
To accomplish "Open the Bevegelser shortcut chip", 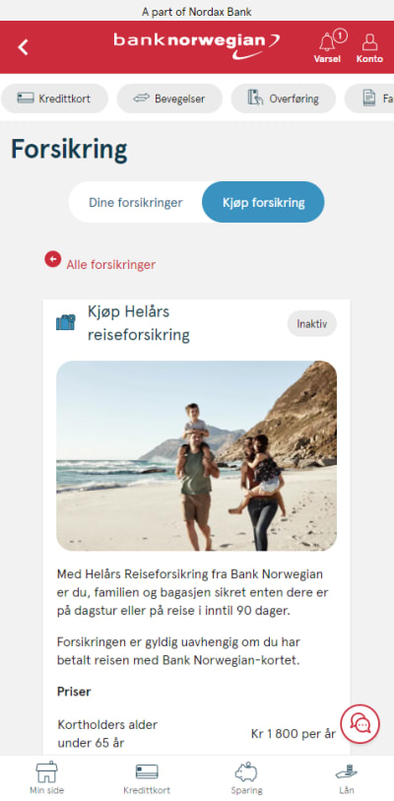I will coord(169,99).
